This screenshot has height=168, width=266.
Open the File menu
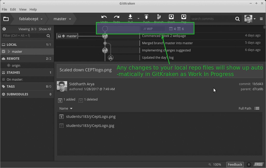pos(4,10)
